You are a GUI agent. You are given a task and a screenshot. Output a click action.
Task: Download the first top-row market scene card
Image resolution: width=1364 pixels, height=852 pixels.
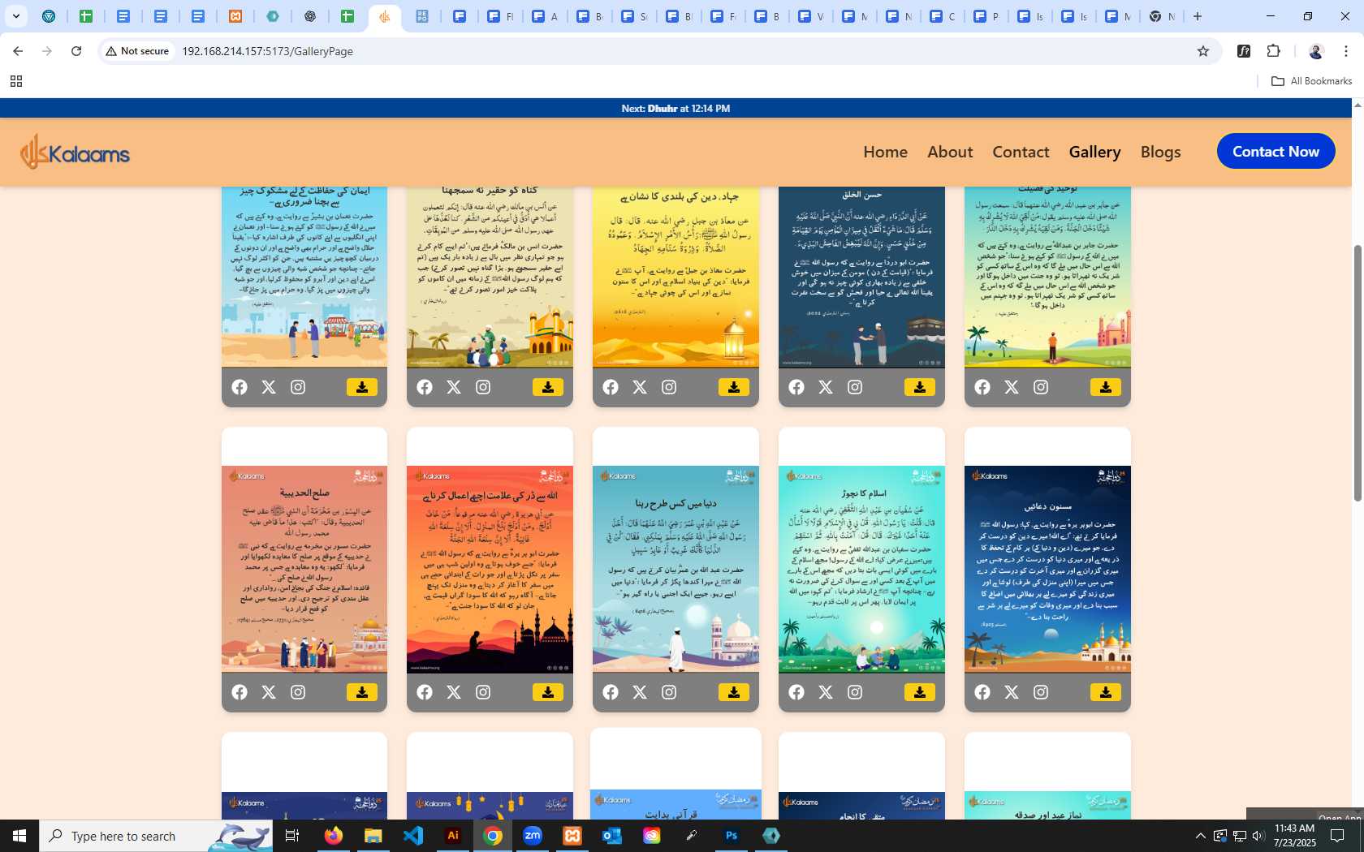[x=362, y=387]
